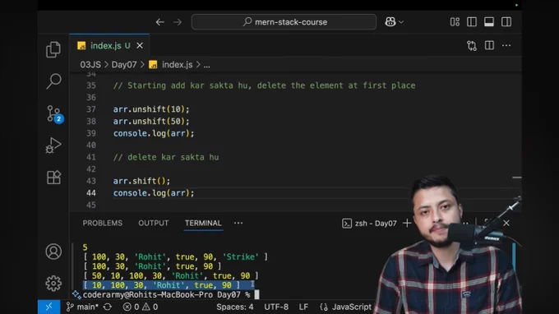The width and height of the screenshot is (559, 314).
Task: Click line 43 arr.shift(); code
Action: (x=141, y=181)
